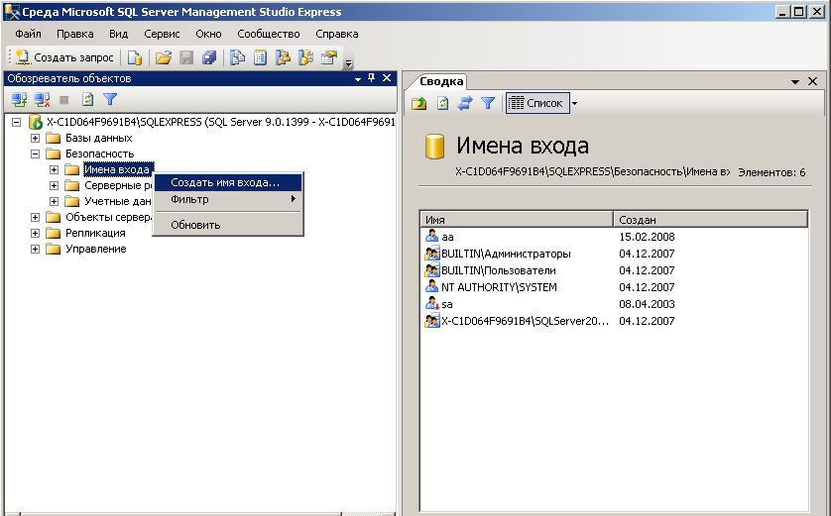Open the Сводка active files dropdown arrow
The image size is (831, 516).
point(795,82)
